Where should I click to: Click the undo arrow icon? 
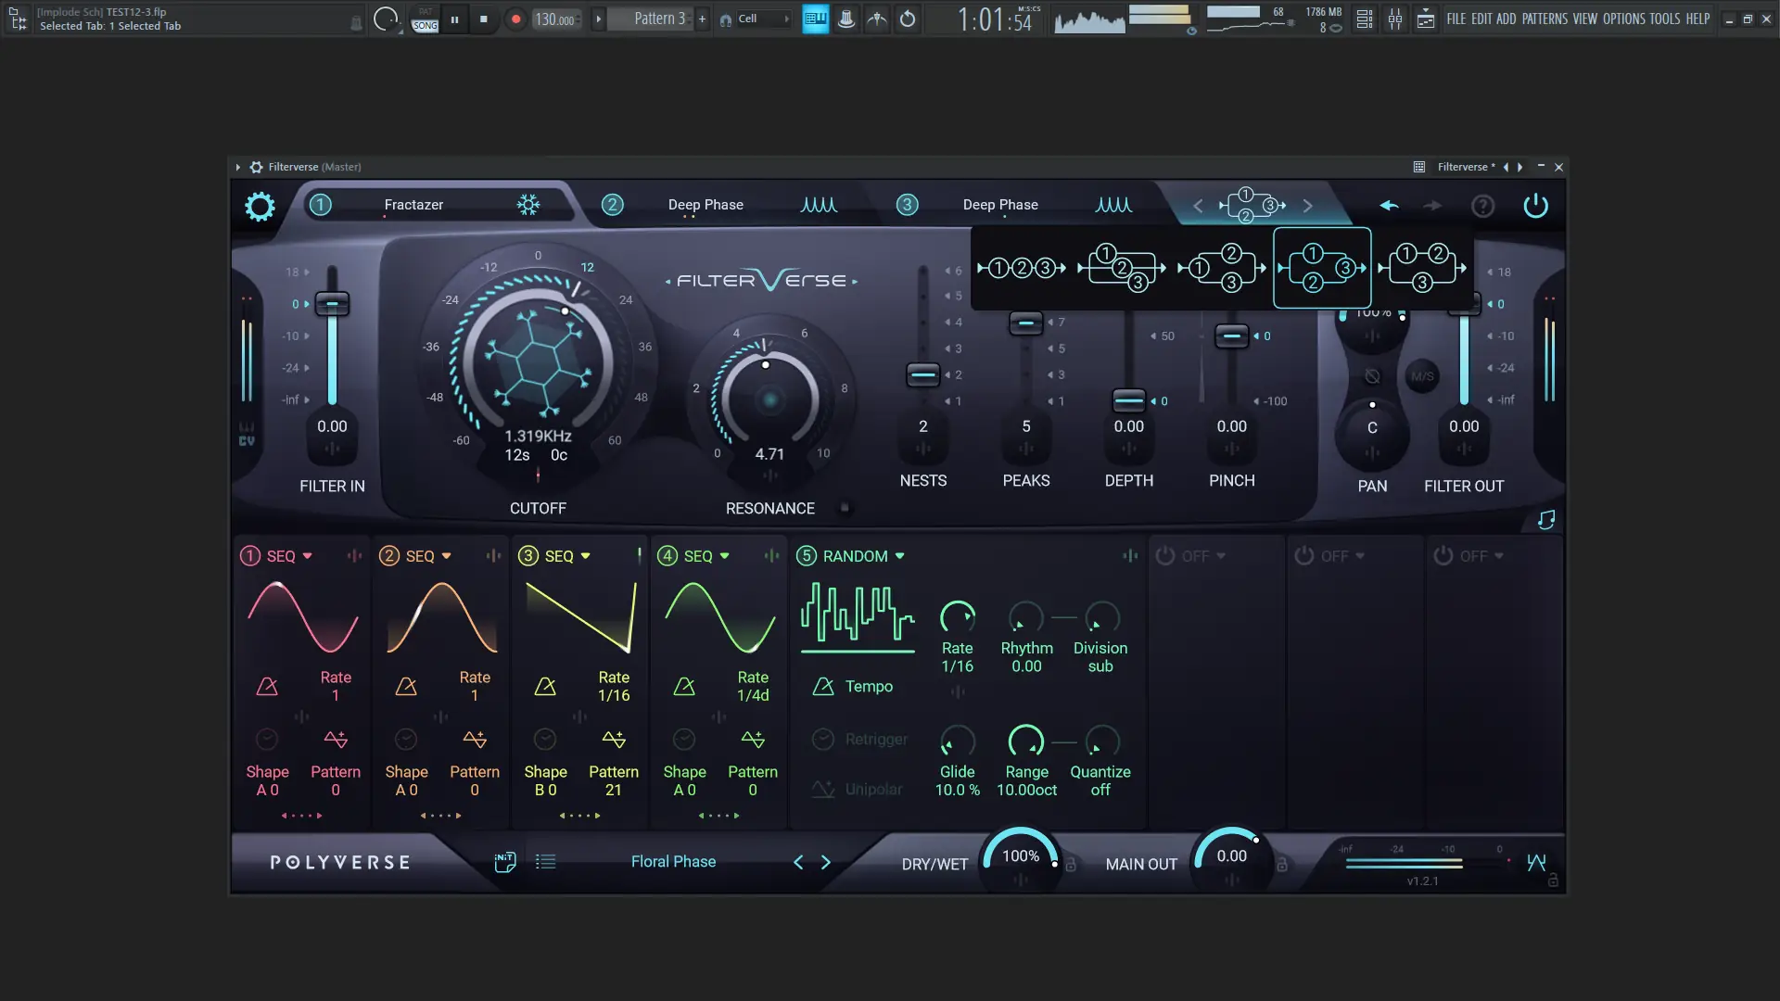click(x=1389, y=206)
